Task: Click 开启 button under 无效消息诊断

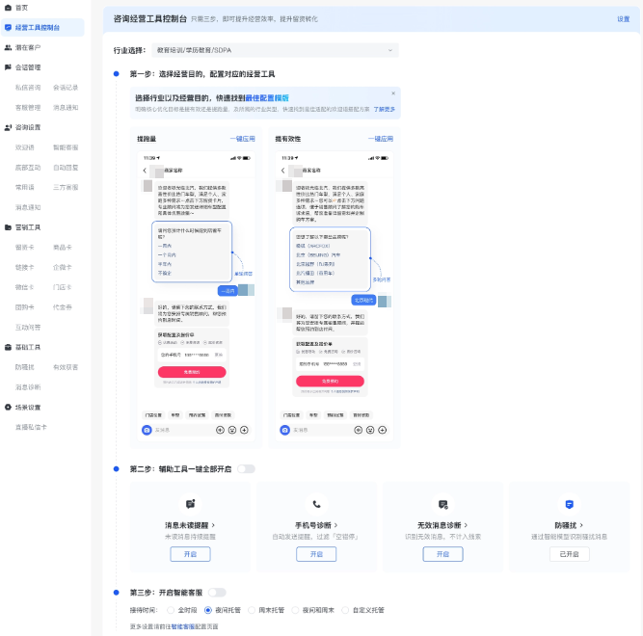Action: click(442, 554)
